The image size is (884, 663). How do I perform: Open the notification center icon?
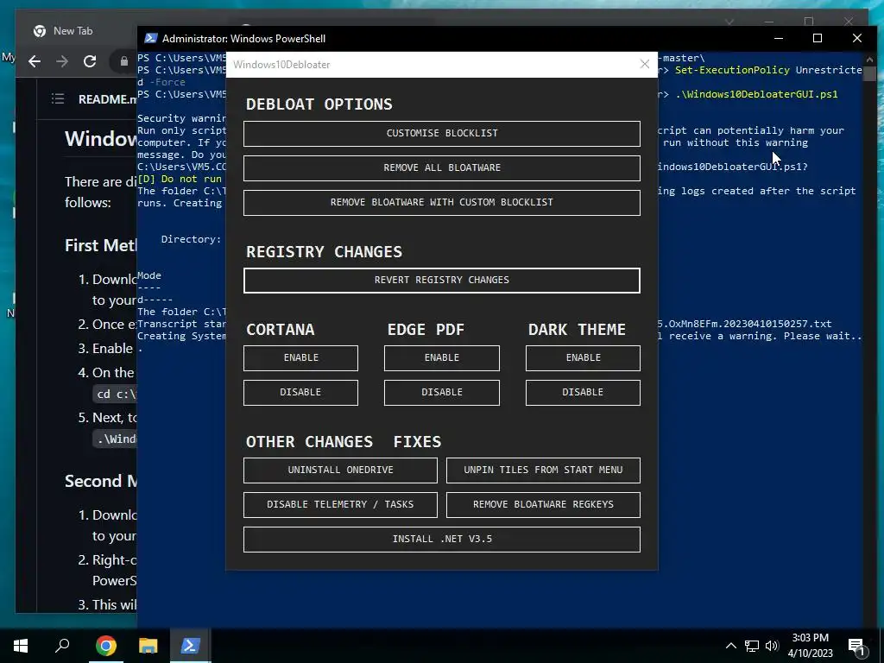(x=856, y=646)
